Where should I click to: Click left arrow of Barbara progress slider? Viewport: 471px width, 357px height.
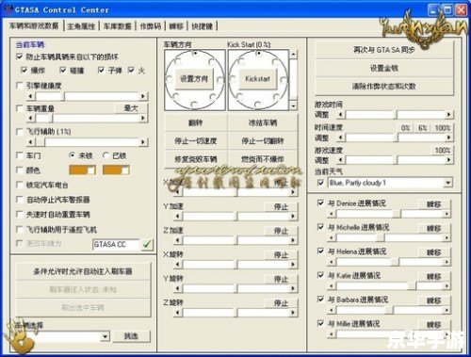pos(332,310)
